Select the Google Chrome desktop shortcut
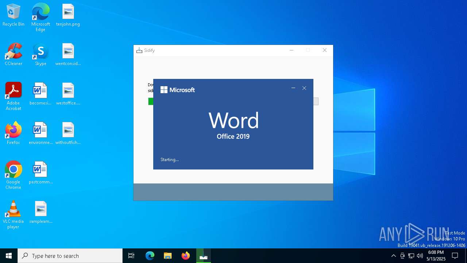This screenshot has height=263, width=467. click(13, 175)
